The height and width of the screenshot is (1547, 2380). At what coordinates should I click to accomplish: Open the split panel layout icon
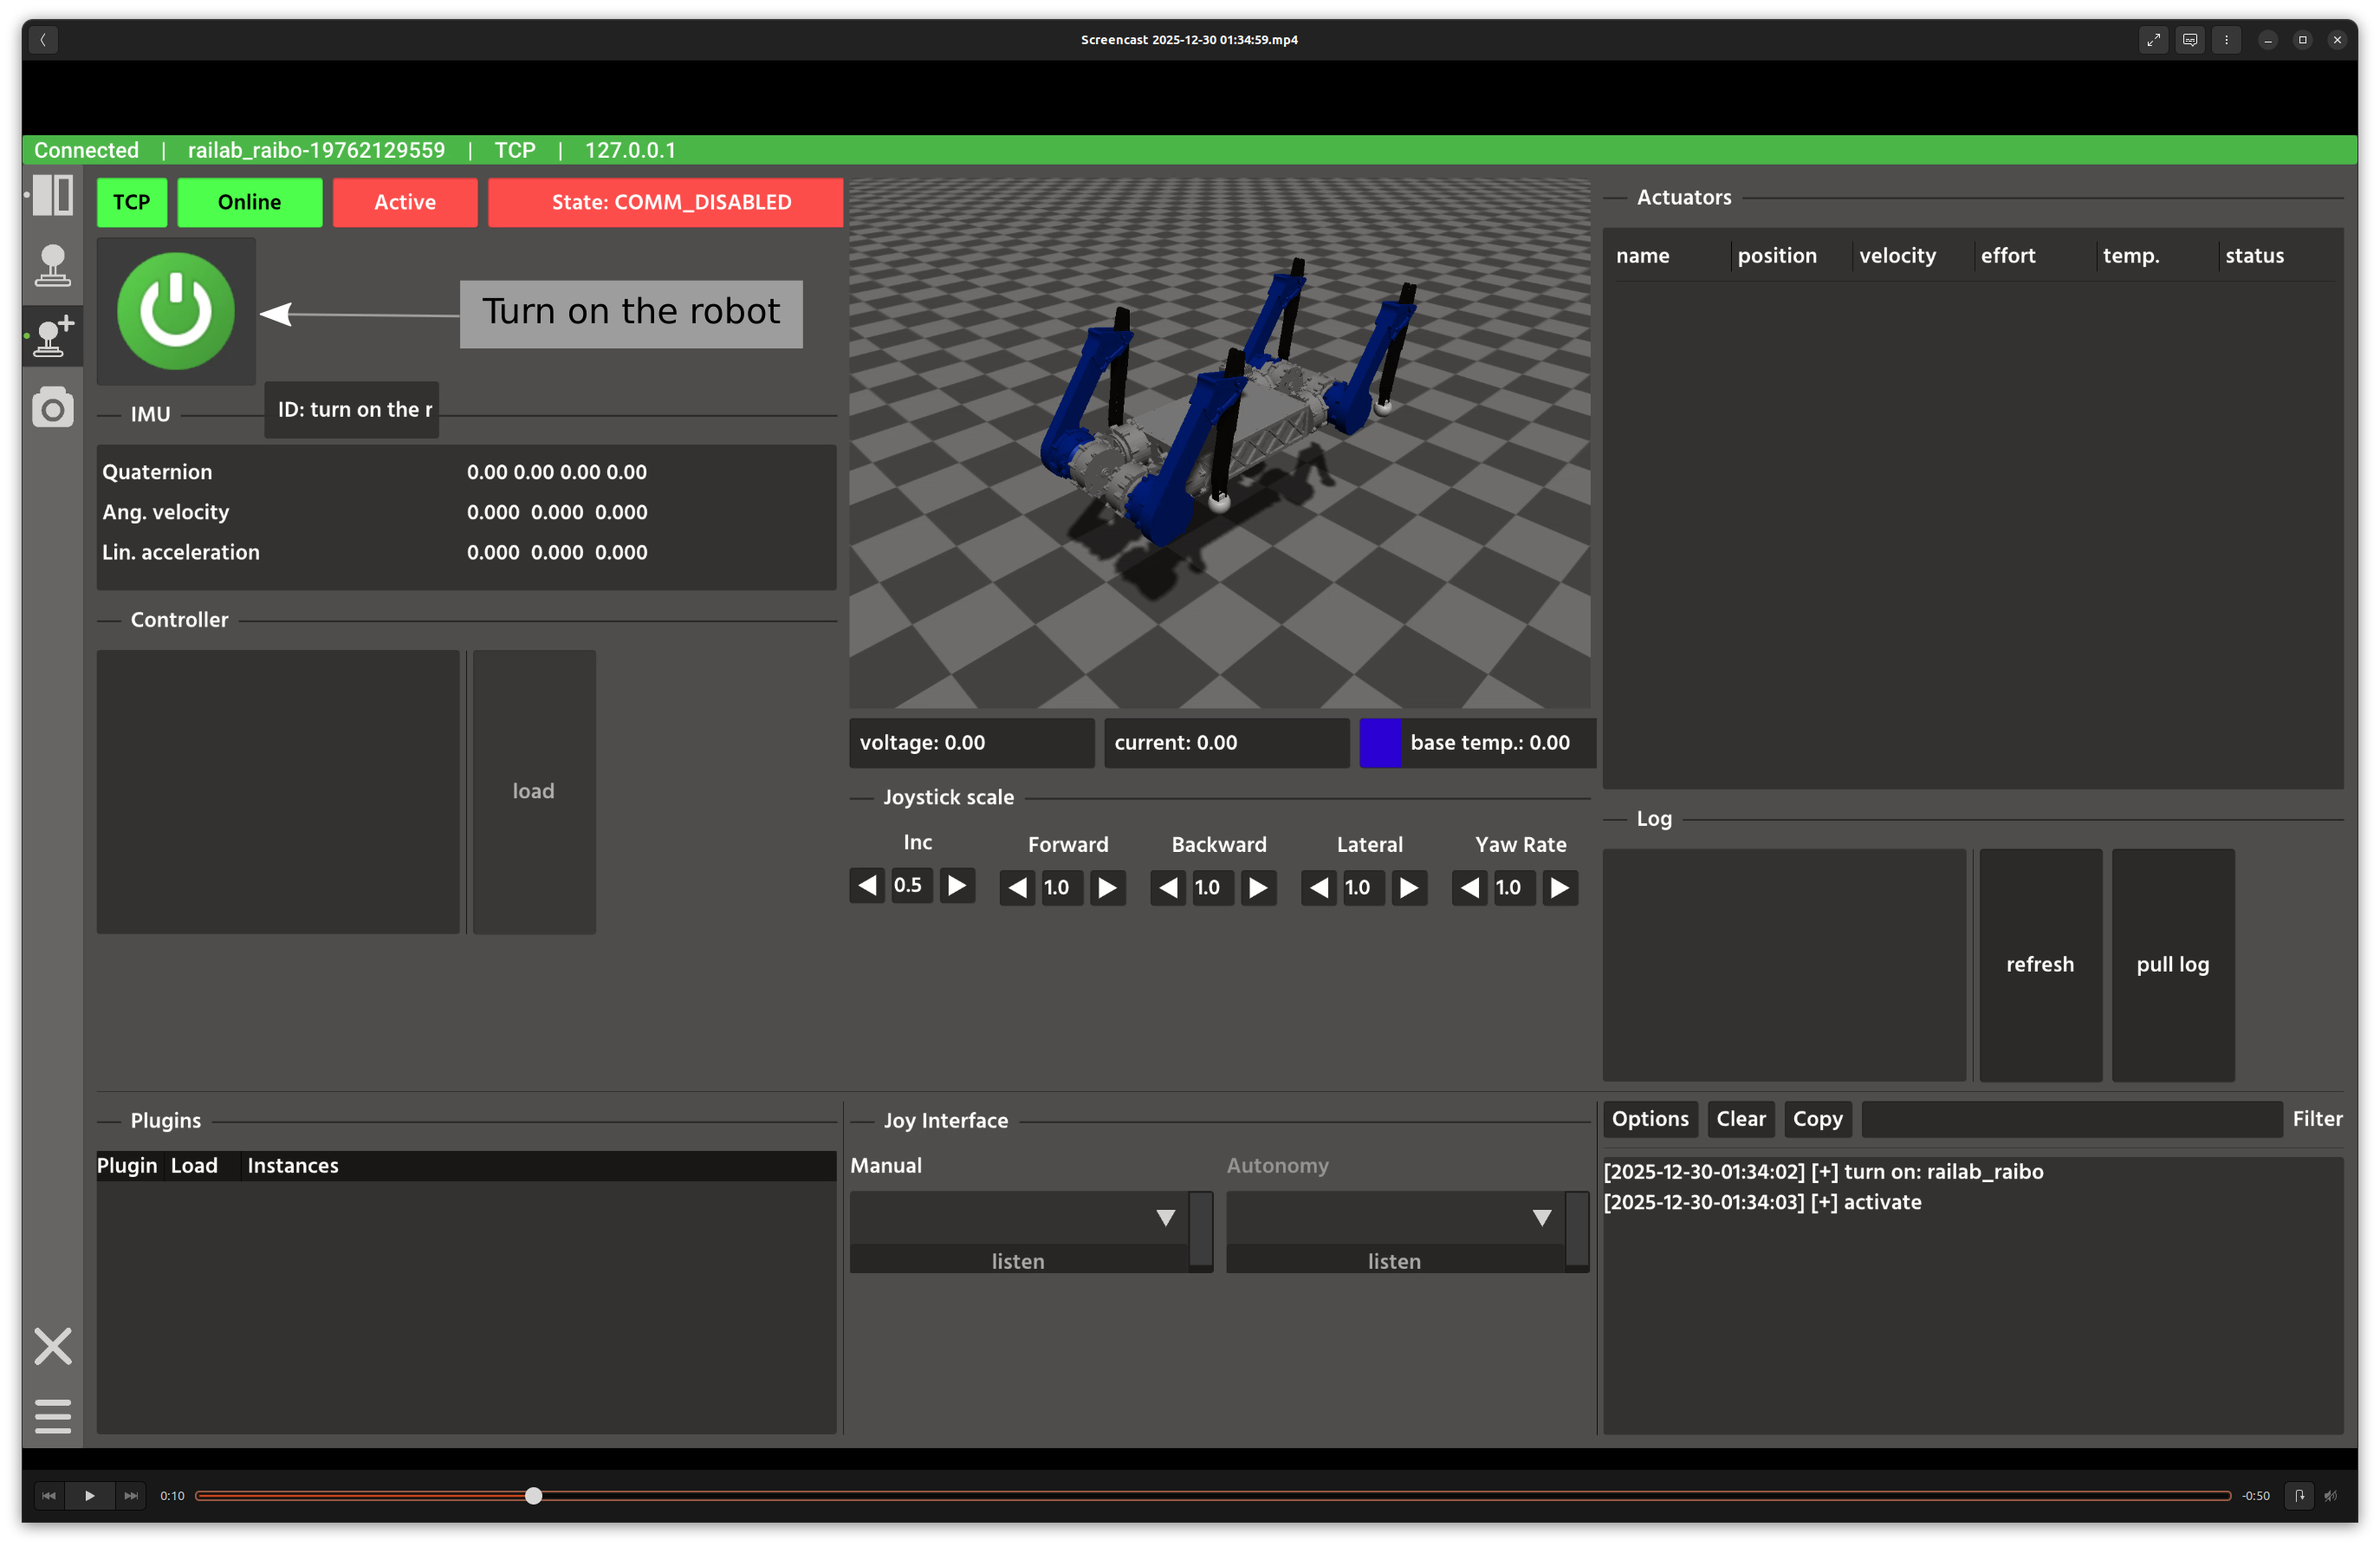52,195
